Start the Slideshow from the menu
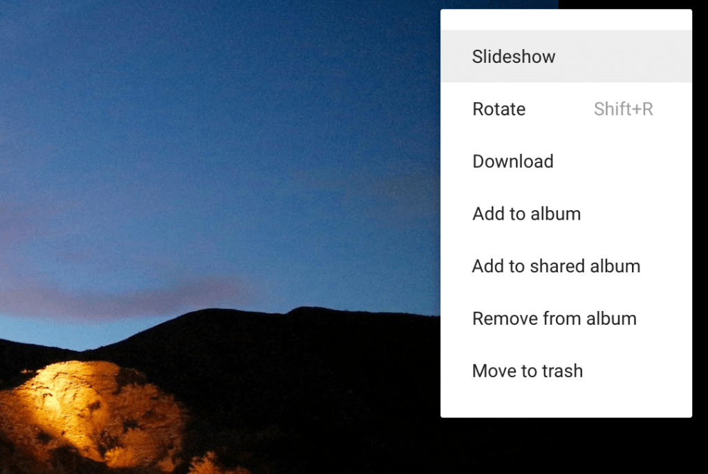 514,57
